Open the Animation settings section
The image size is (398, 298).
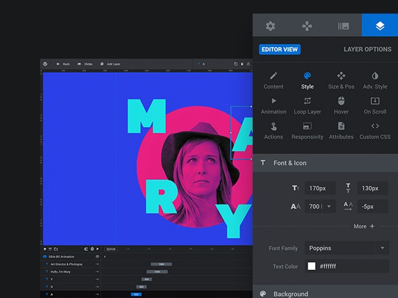coord(273,106)
